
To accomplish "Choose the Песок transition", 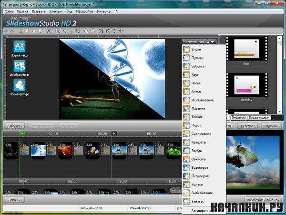I will click(204, 125).
